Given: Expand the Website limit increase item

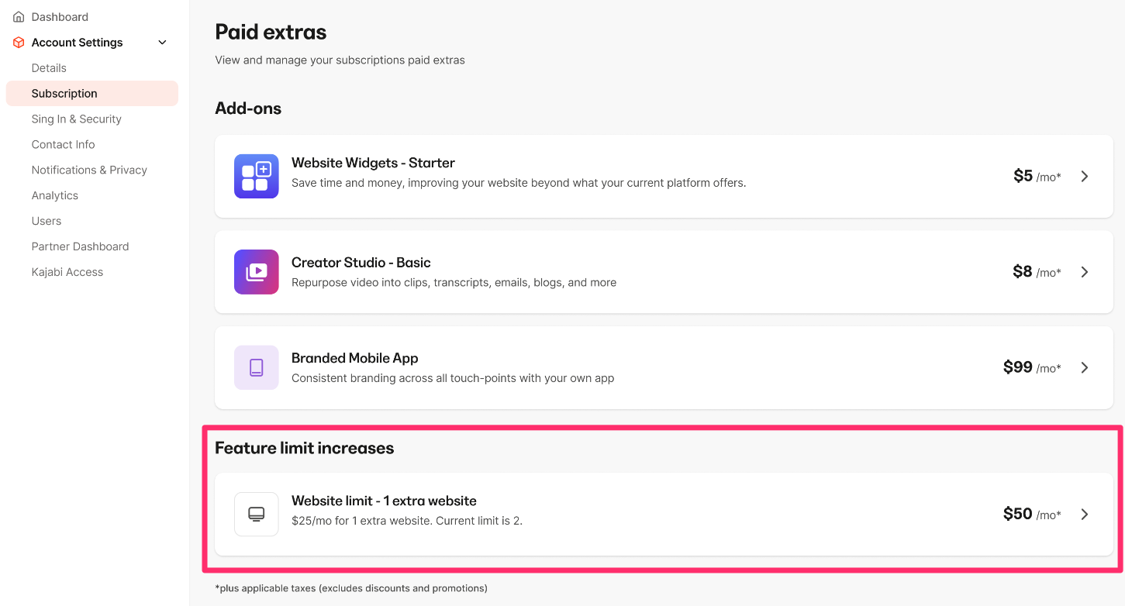Looking at the screenshot, I should (x=1084, y=514).
